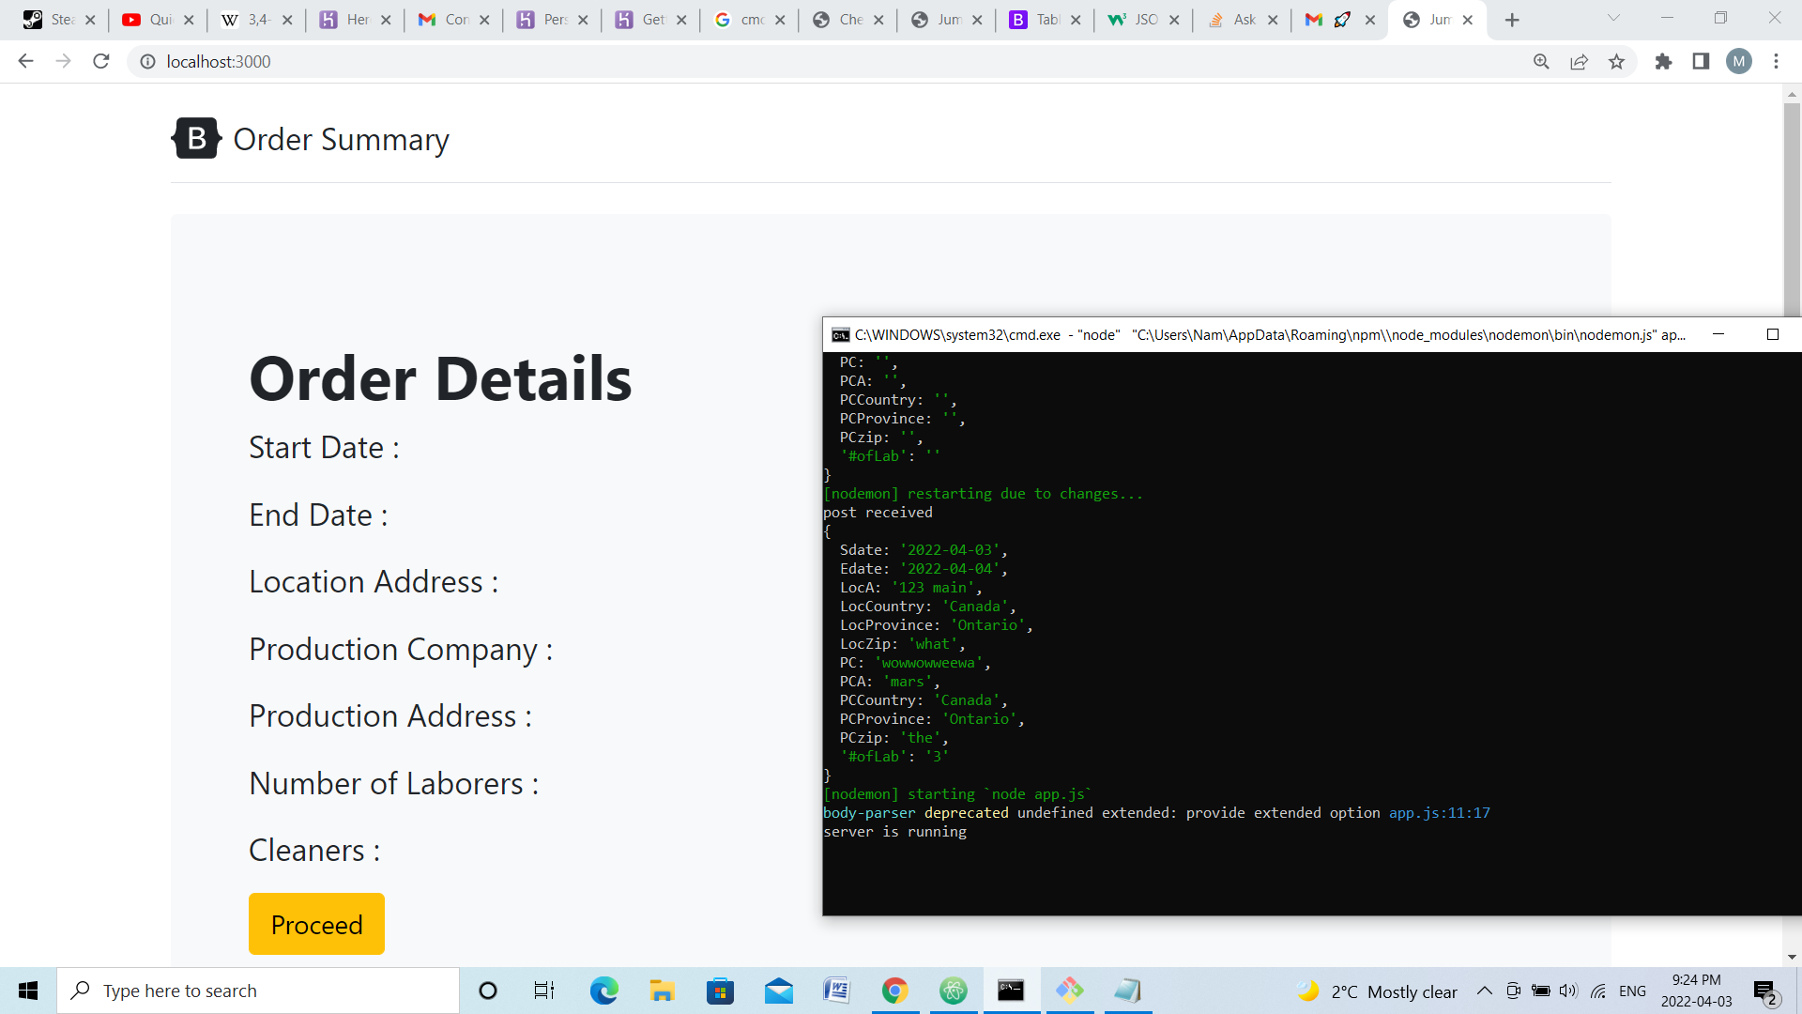
Task: Click the Production Company label
Action: point(401,650)
